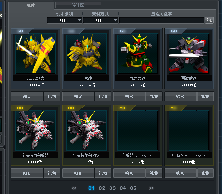Image resolution: width=222 pixels, height=194 pixels.
Task: Open page 02 of the shop
Action: [102, 188]
